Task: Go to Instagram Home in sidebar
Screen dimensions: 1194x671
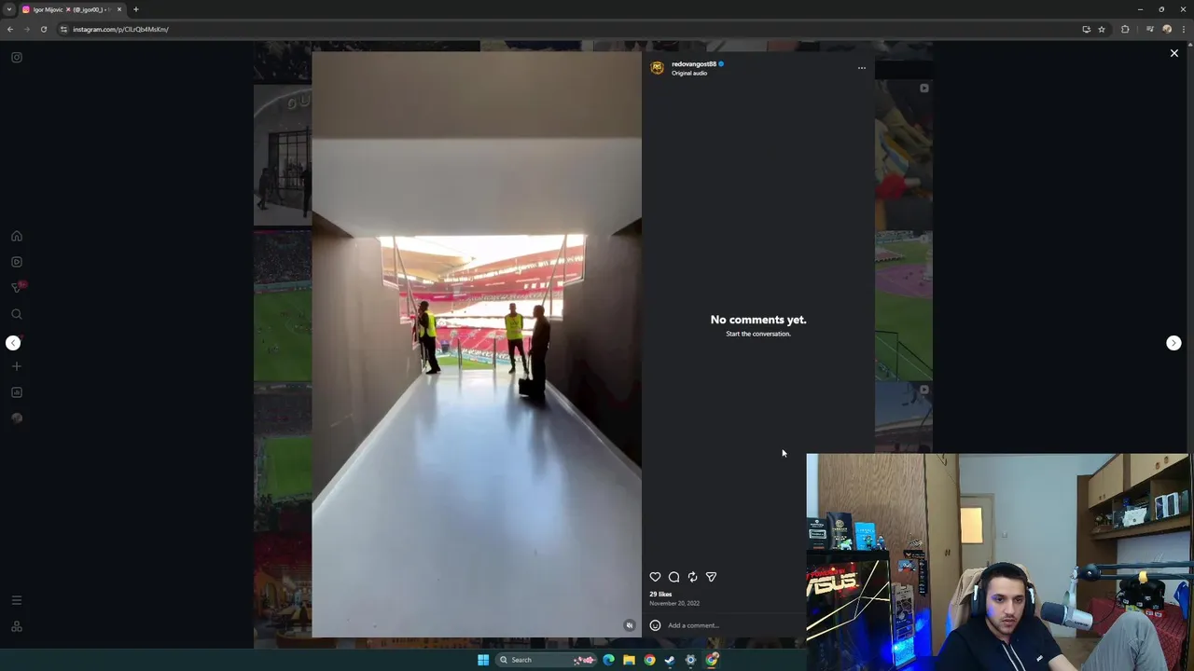Action: tap(17, 236)
